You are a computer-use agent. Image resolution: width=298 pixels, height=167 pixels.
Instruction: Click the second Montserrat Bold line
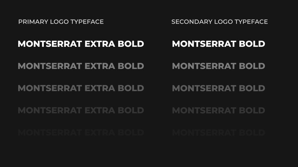point(218,66)
